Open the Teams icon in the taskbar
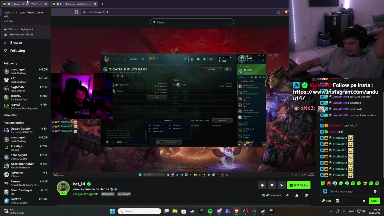 point(228,211)
